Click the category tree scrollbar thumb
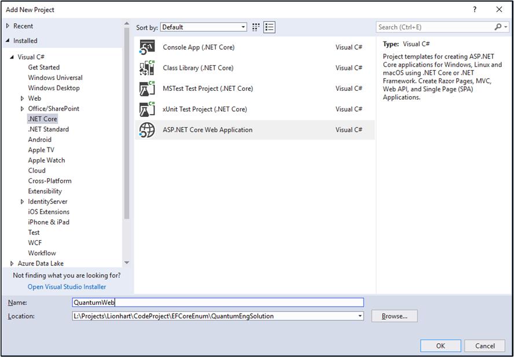The width and height of the screenshot is (514, 357). click(127, 124)
